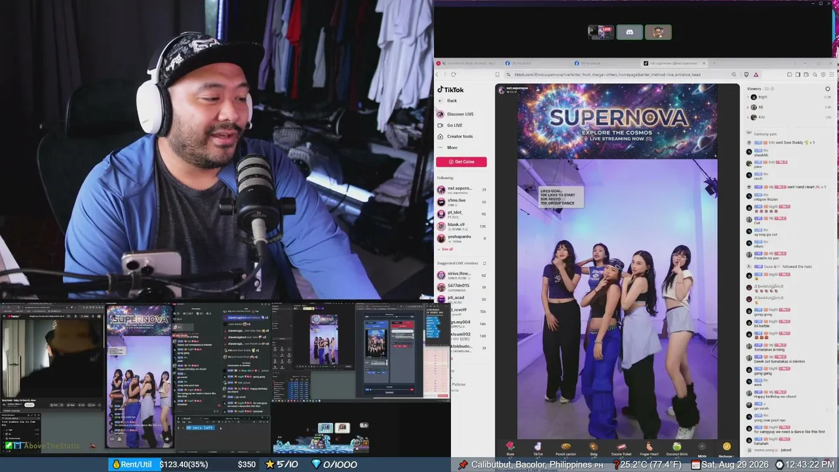
Task: Send the Rose gift
Action: tap(510, 448)
